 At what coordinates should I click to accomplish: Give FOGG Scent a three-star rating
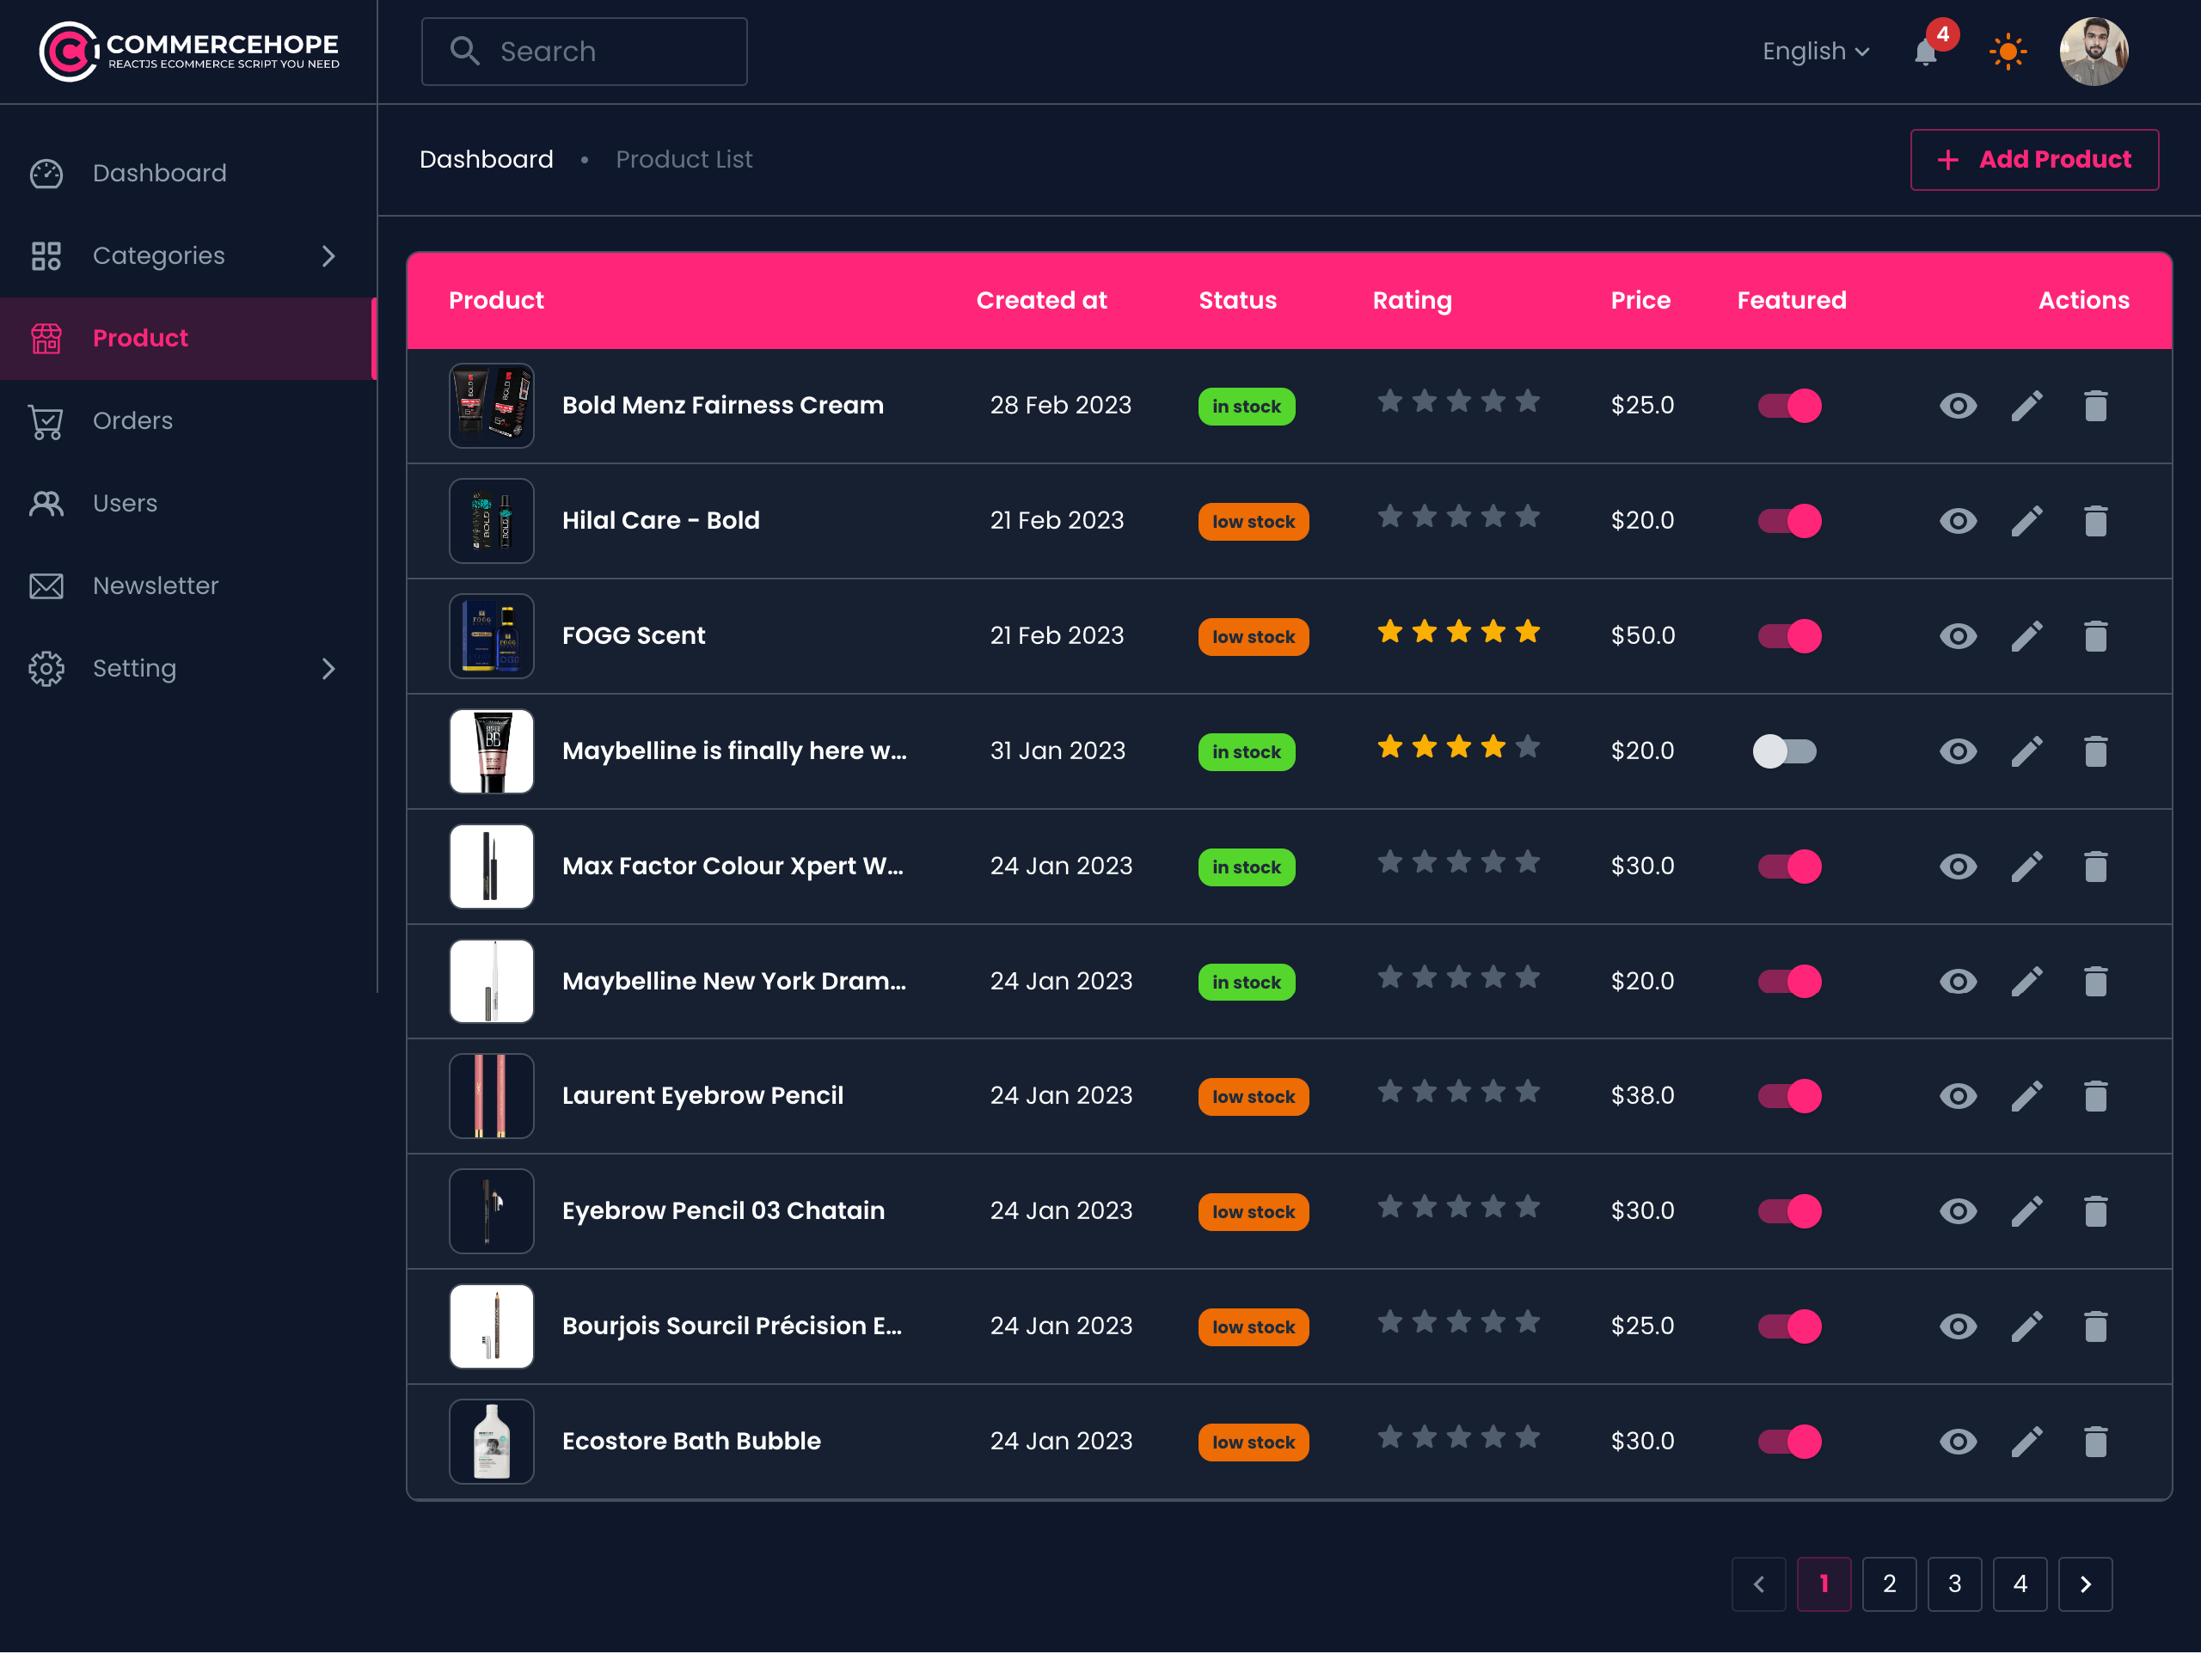click(1460, 631)
